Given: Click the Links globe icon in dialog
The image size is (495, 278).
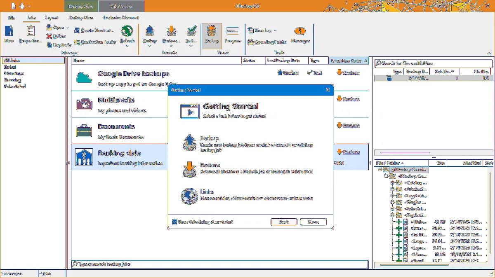Looking at the screenshot, I should click(189, 196).
